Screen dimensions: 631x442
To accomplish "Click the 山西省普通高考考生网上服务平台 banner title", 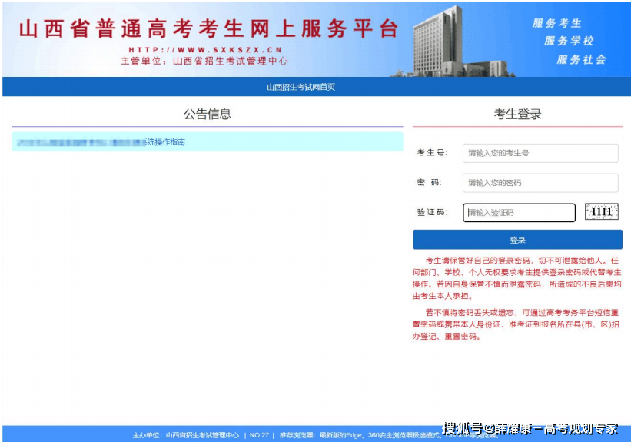I will 208,29.
